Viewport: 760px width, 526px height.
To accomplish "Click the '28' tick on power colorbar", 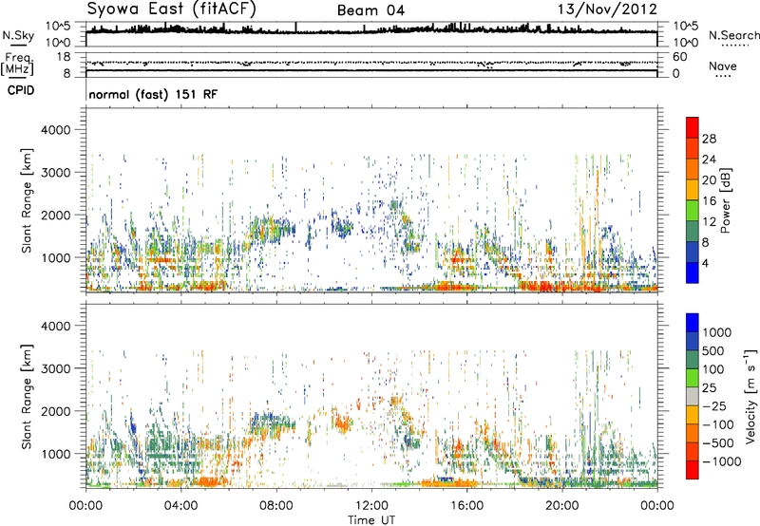I will 709,139.
